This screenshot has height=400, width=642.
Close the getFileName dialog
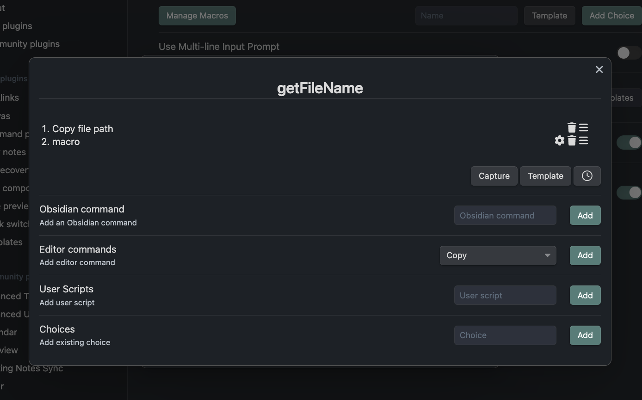coord(599,70)
